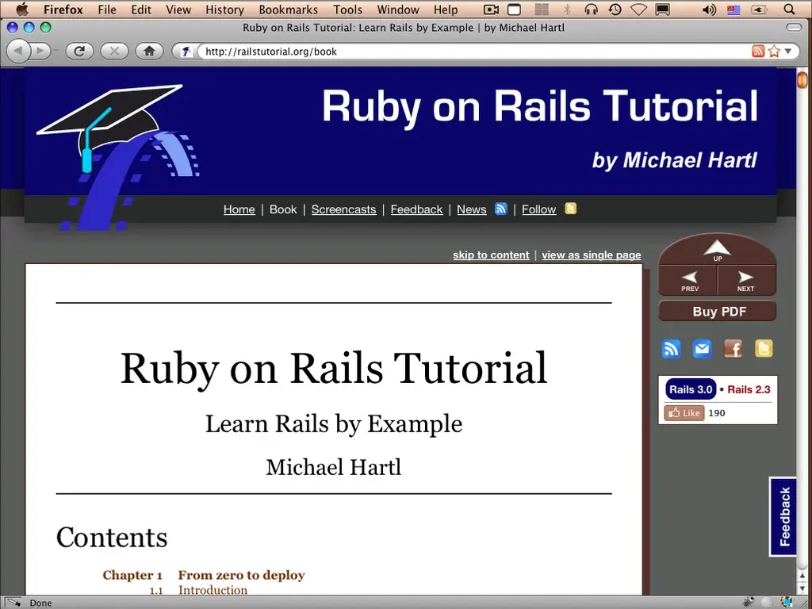Click the headphones icon in the menu bar

coord(591,10)
